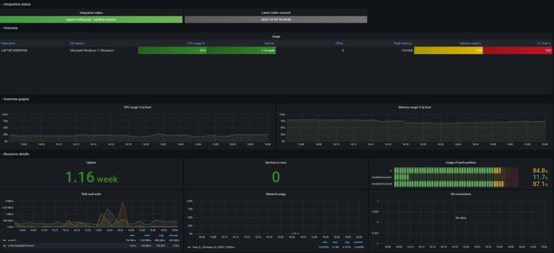Image resolution: width=554 pixels, height=253 pixels.
Task: Open the Usage table panel title
Action: coord(276,37)
